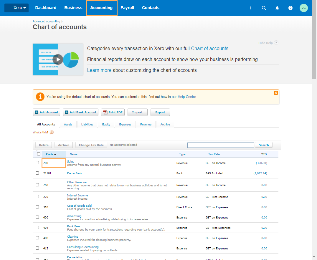Follow the Learn more link
The image size is (317, 260).
point(99,70)
